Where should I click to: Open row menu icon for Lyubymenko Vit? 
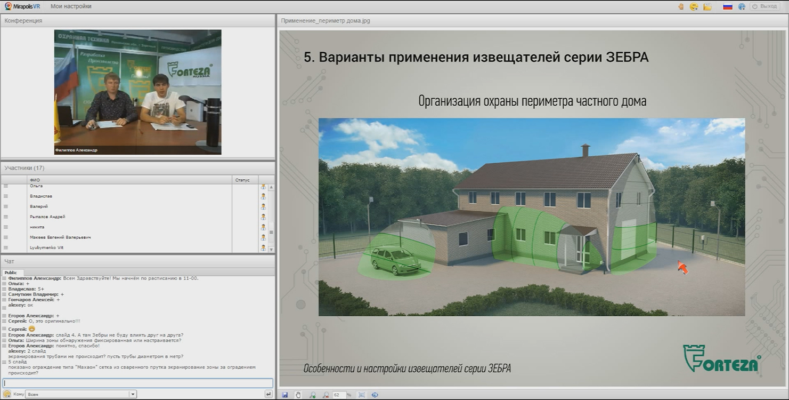6,248
